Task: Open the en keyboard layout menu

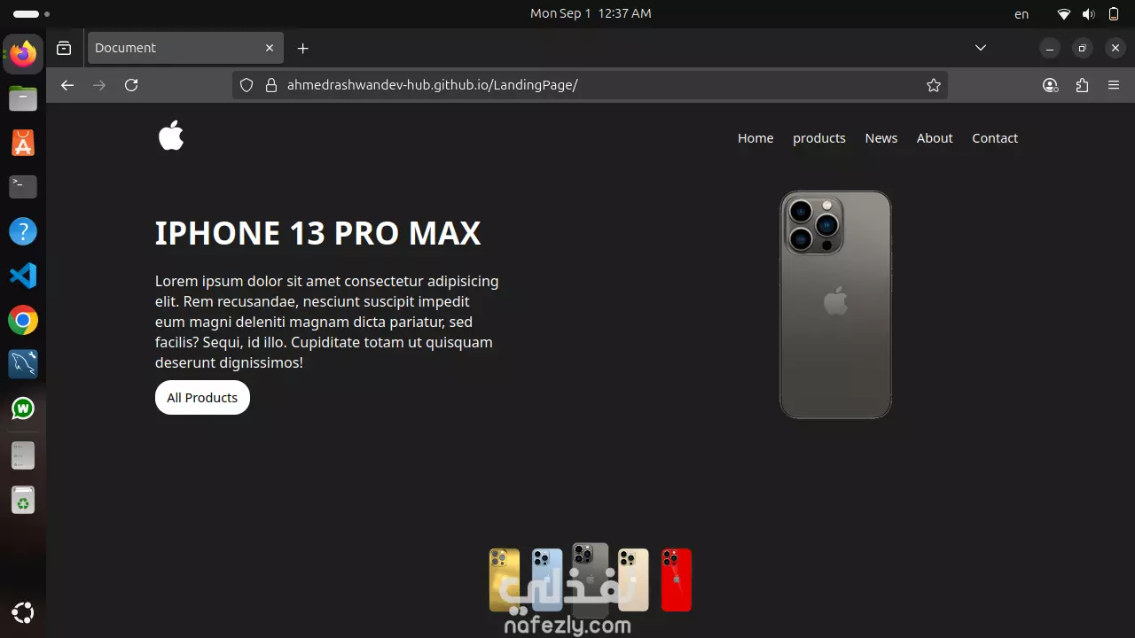Action: point(1021,14)
